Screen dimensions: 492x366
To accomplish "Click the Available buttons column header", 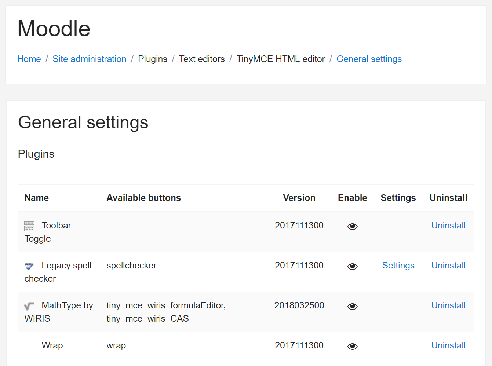I will (x=144, y=198).
